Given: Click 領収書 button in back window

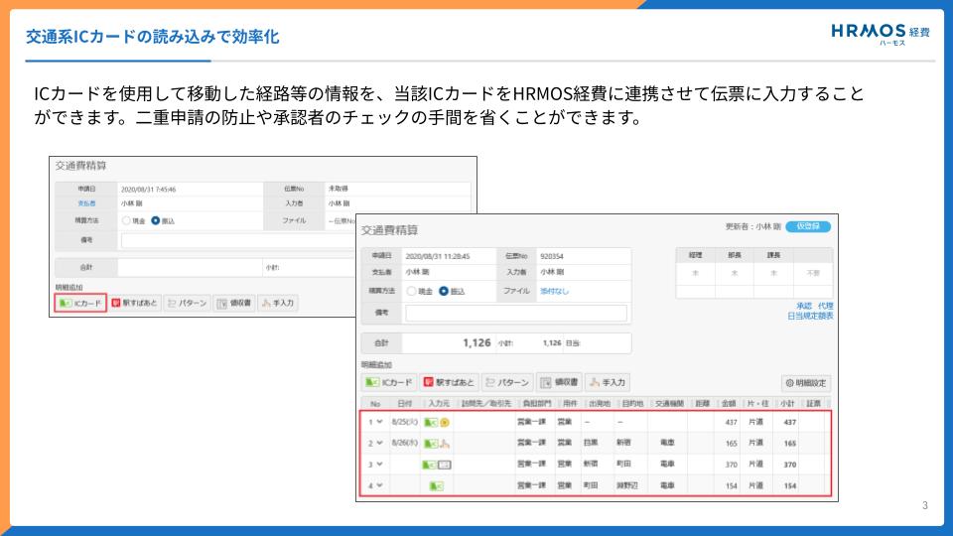Looking at the screenshot, I should [234, 303].
